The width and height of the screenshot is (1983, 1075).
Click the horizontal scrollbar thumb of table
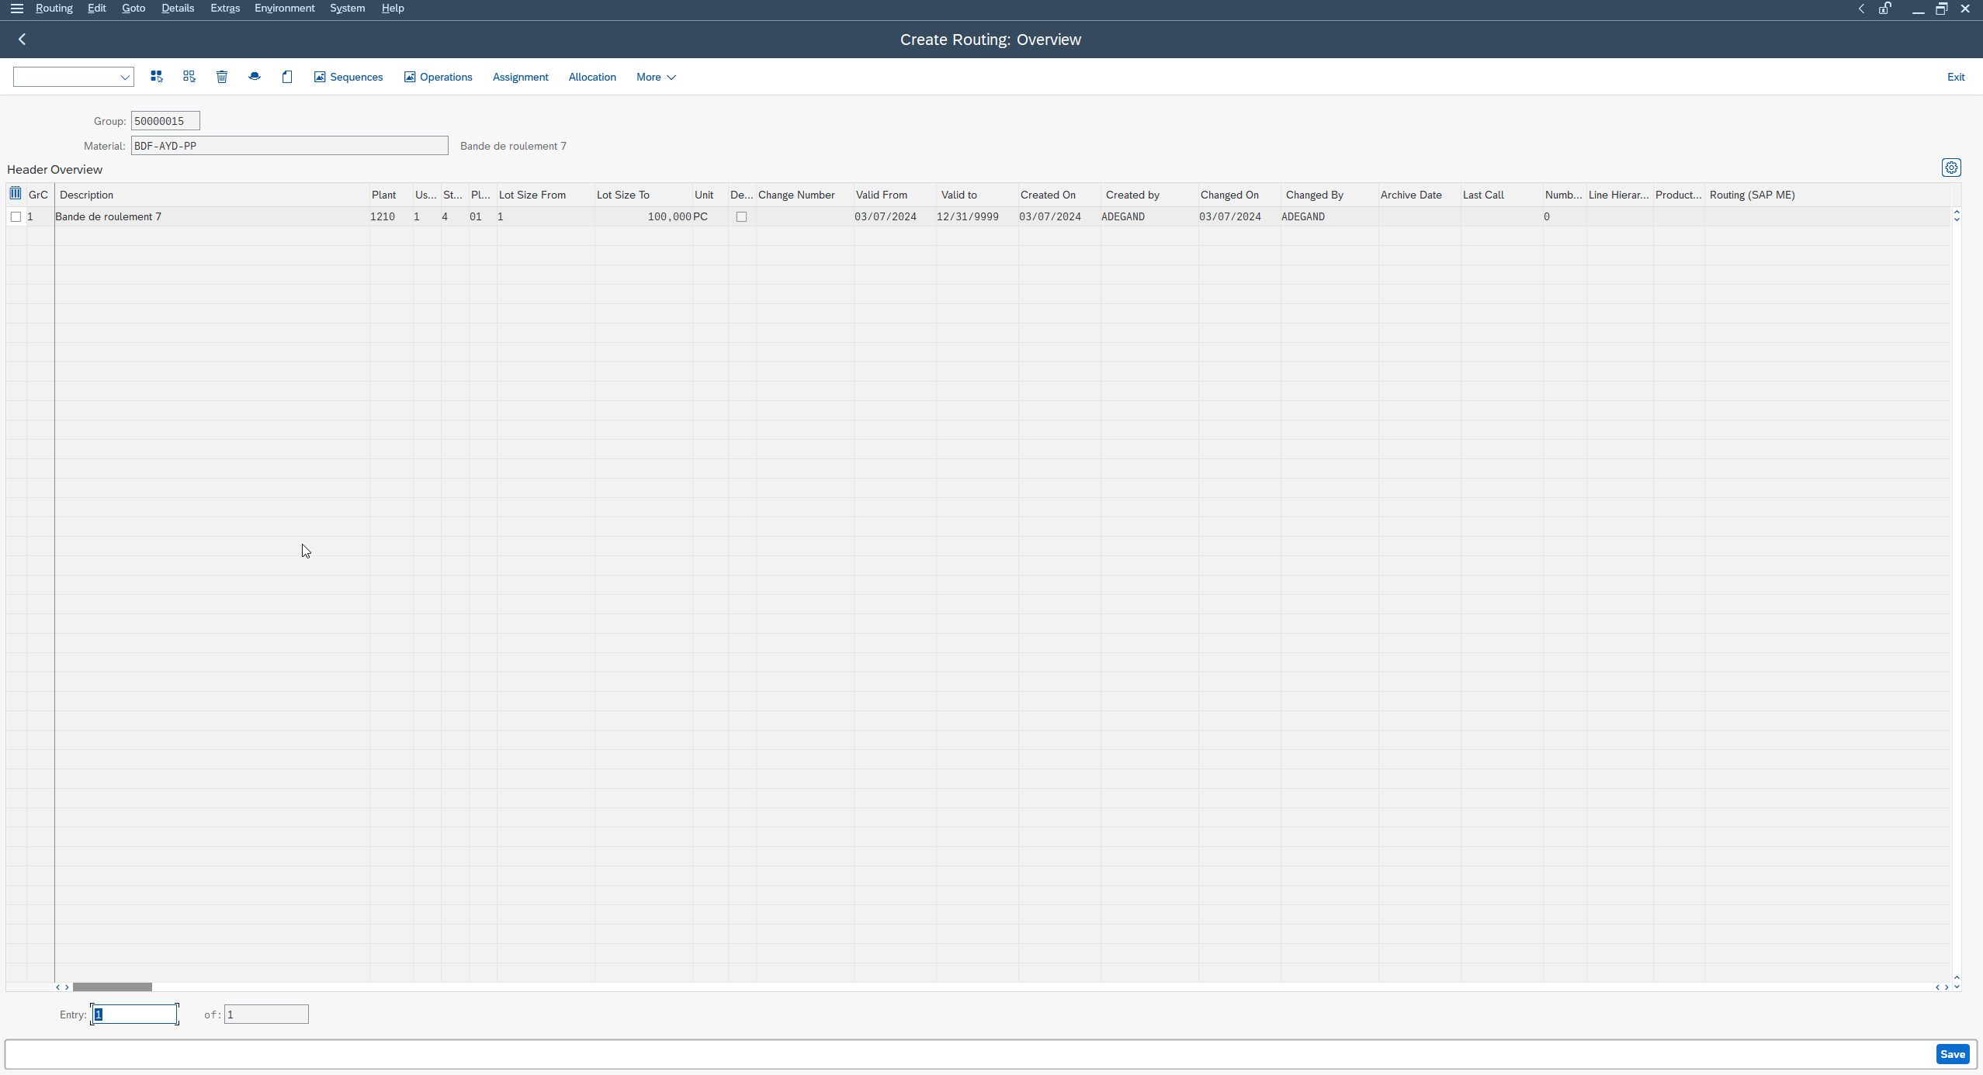(x=113, y=987)
